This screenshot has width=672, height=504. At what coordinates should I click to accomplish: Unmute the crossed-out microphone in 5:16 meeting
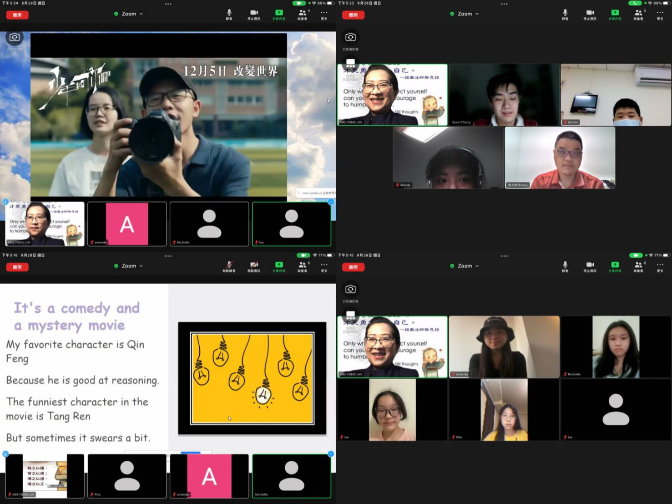[229, 265]
